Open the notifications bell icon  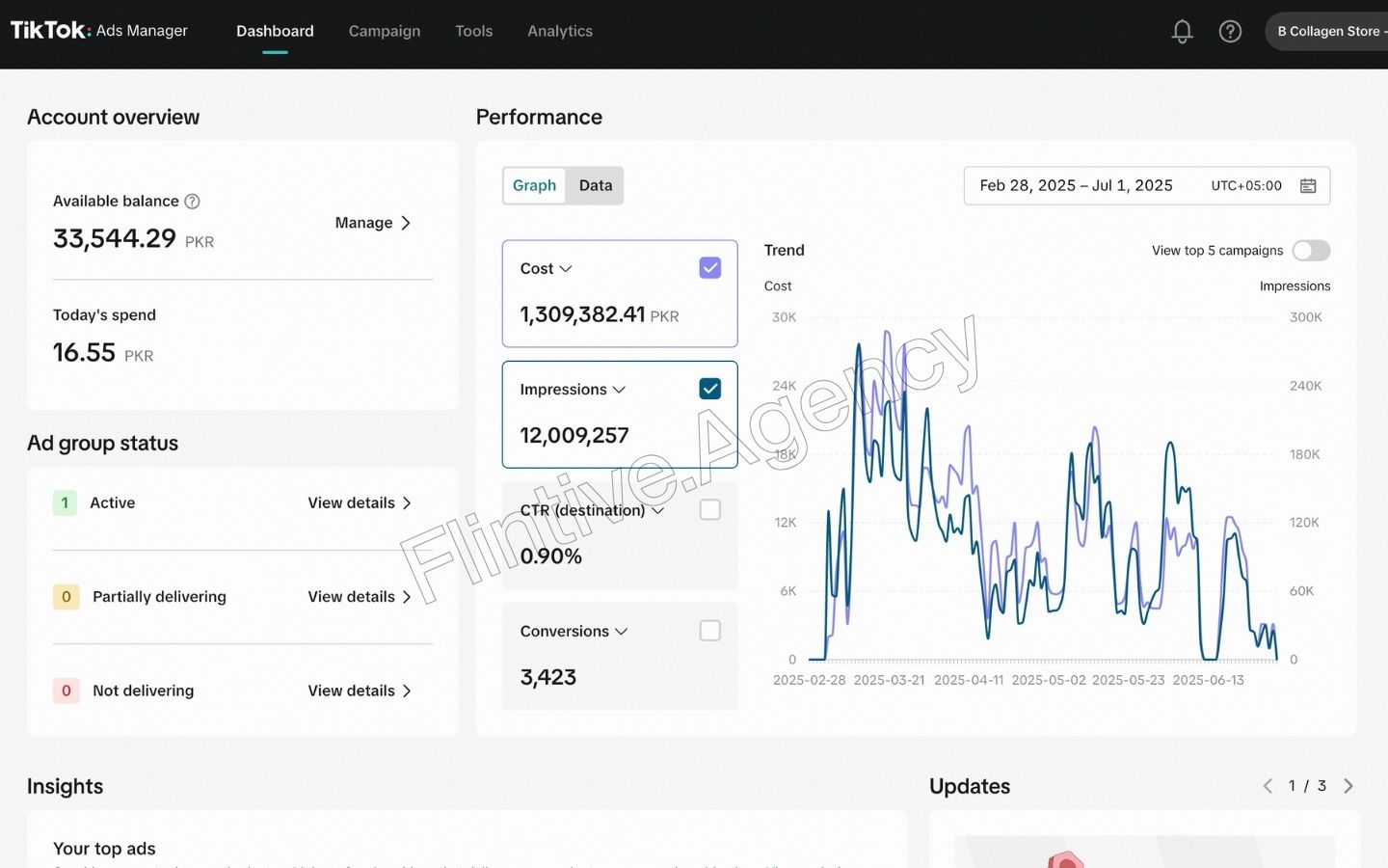1182,32
